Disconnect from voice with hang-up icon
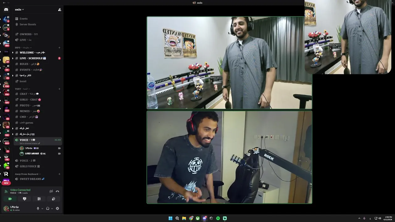 (57, 191)
